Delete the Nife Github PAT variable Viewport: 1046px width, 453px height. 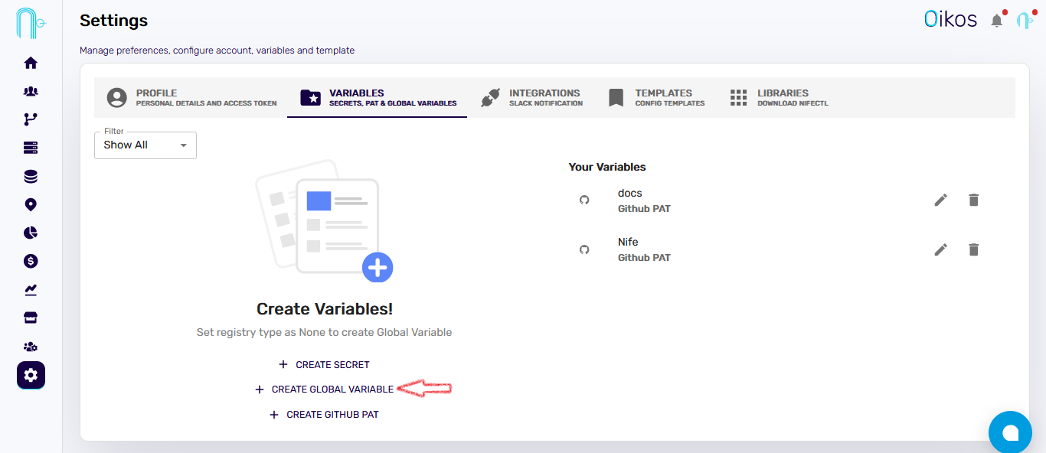[x=973, y=249]
